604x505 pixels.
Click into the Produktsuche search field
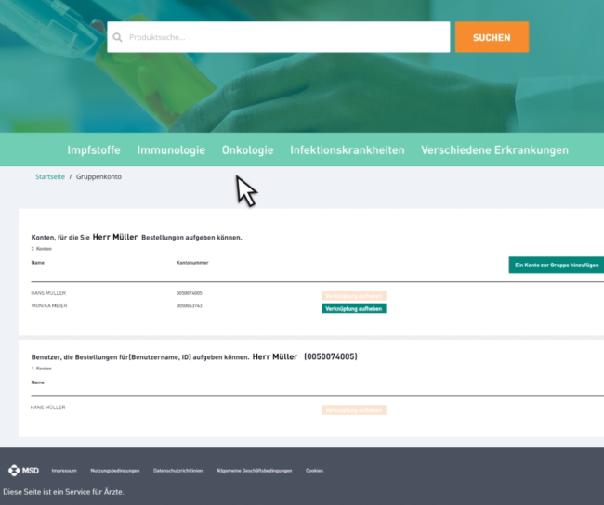283,37
